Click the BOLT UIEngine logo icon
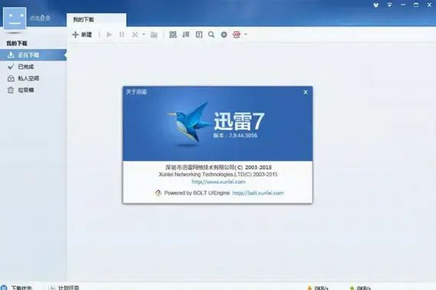The height and width of the screenshot is (290, 436). [158, 193]
